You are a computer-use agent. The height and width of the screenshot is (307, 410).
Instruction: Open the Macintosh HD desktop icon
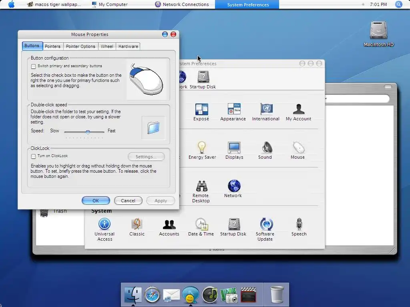point(379,34)
